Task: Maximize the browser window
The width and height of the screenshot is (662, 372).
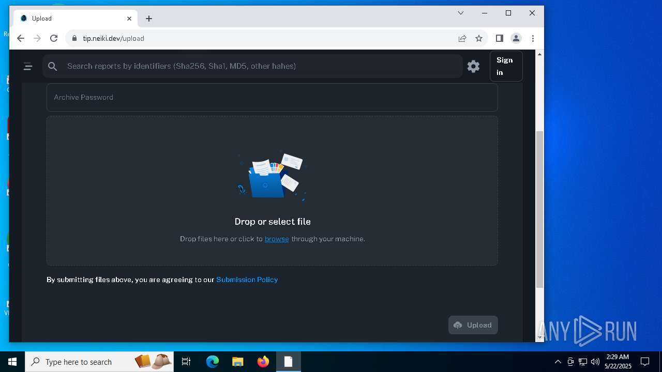Action: click(508, 13)
